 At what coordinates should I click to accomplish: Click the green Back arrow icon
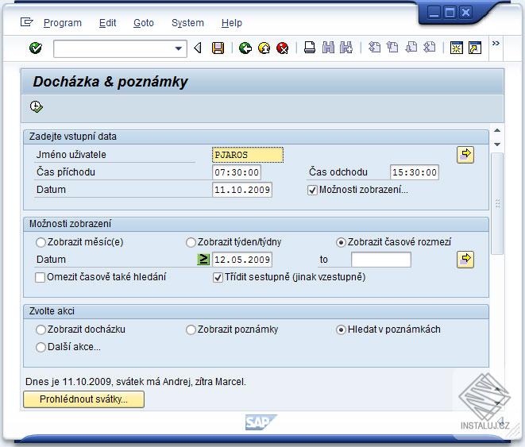(245, 48)
